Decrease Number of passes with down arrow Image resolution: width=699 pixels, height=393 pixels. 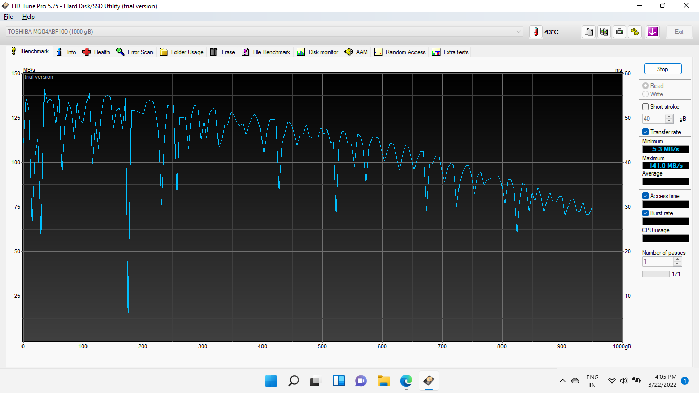pos(678,264)
